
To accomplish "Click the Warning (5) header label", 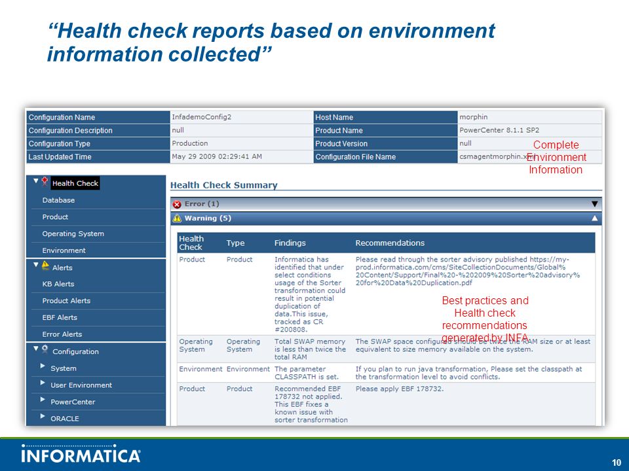I will tap(208, 218).
